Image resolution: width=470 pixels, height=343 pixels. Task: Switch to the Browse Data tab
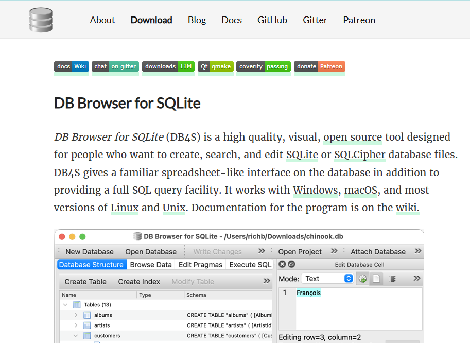click(150, 265)
